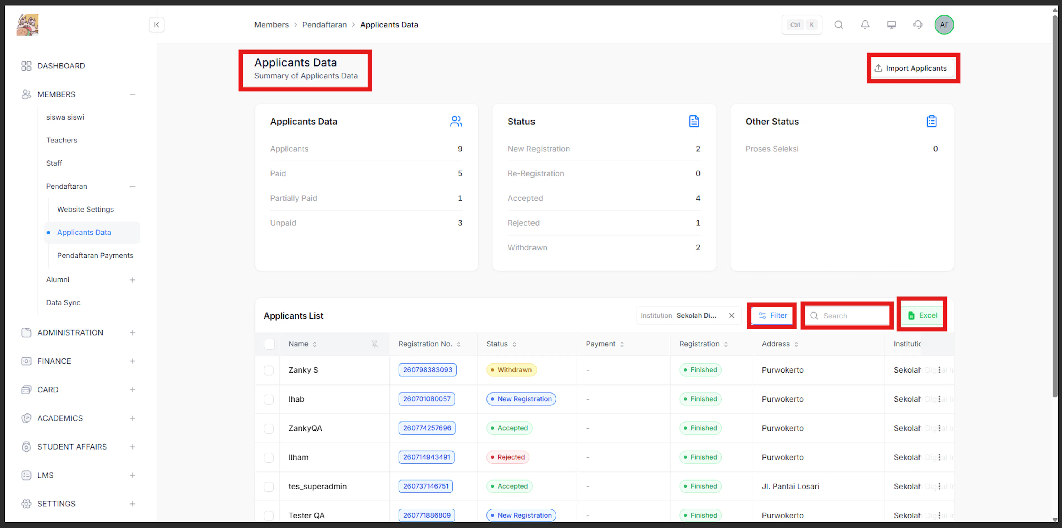
Task: Check the box for ZankyQA row
Action: [269, 428]
